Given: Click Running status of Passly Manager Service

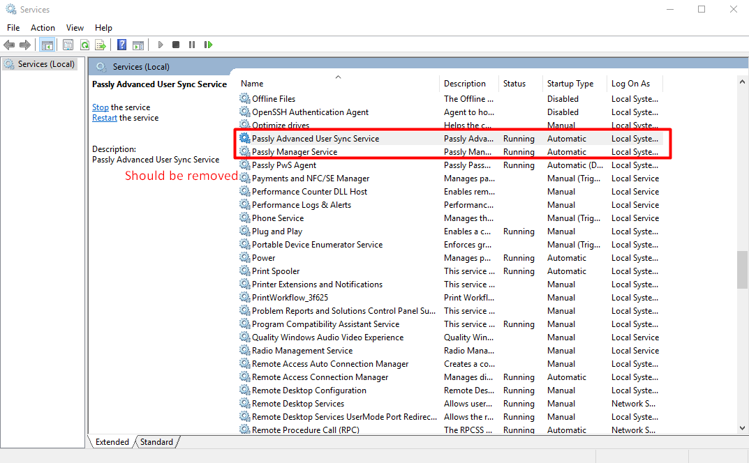Looking at the screenshot, I should point(519,152).
